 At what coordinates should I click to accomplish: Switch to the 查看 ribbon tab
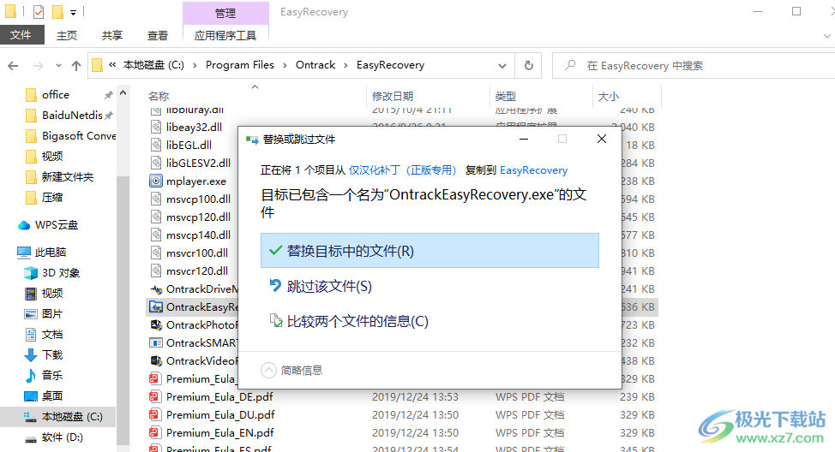point(158,35)
